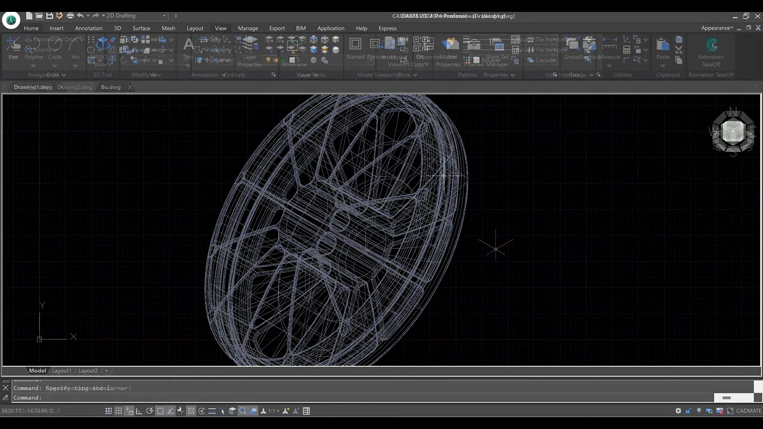Open the customize quick access toolbar arrow
This screenshot has width=763, height=429.
click(x=176, y=15)
